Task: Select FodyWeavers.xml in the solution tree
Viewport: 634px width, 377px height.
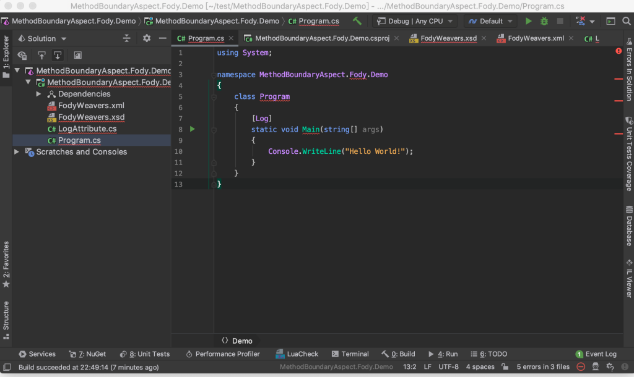Action: pyautogui.click(x=92, y=106)
